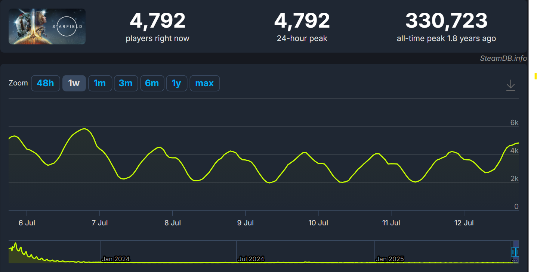Open the Starfield game thumbnail
Screen dimensions: 537x272
click(47, 26)
